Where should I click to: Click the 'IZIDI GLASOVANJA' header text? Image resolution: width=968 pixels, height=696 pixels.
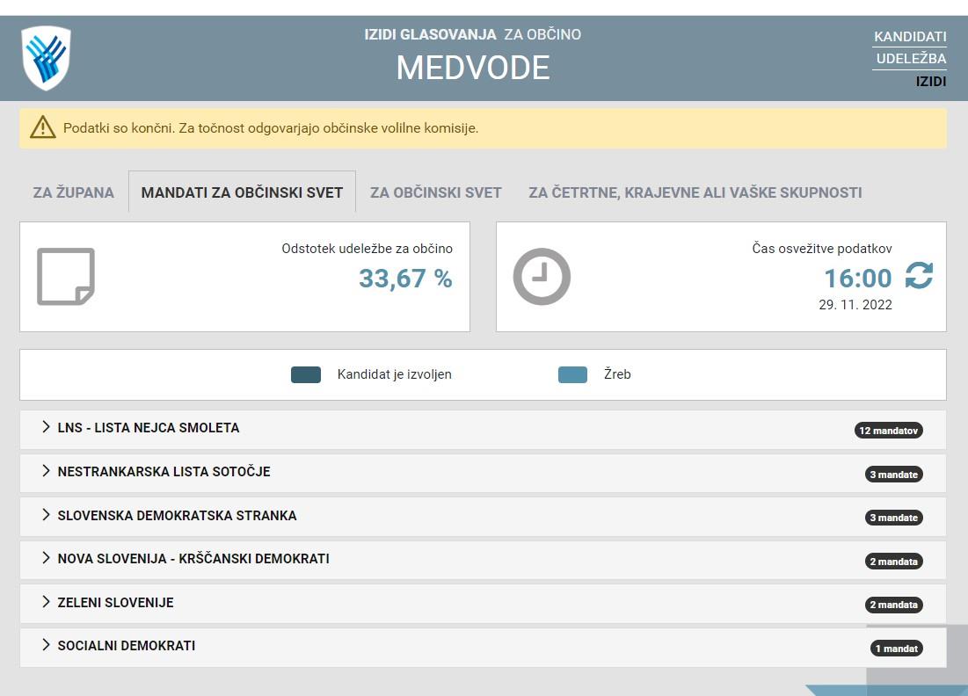tap(430, 34)
